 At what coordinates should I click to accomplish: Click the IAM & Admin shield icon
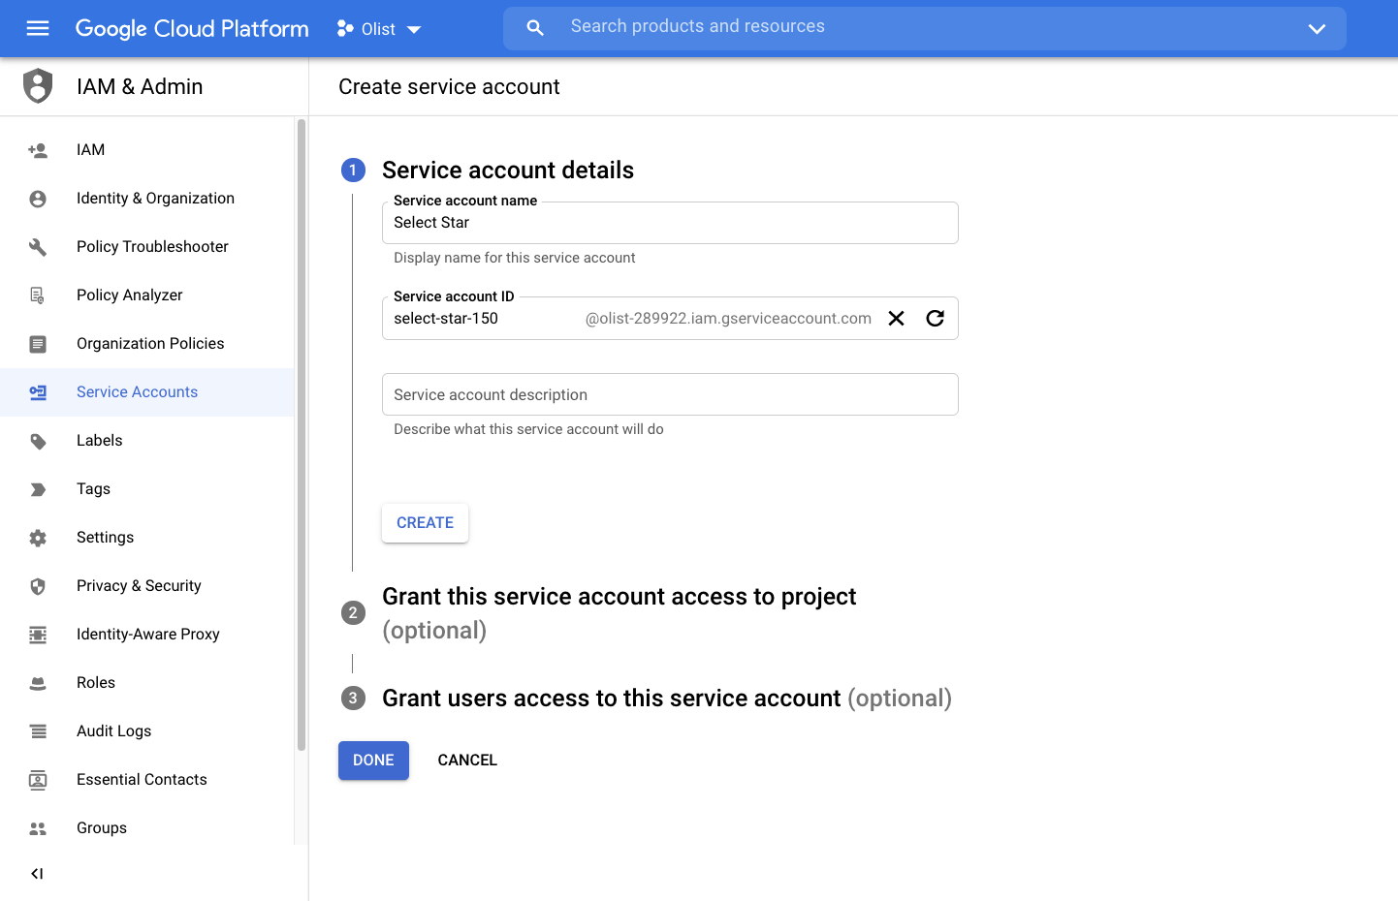pyautogui.click(x=38, y=86)
